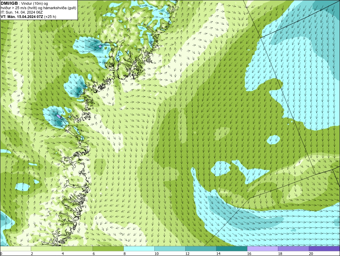Click the '0' scale label

[1, 254]
